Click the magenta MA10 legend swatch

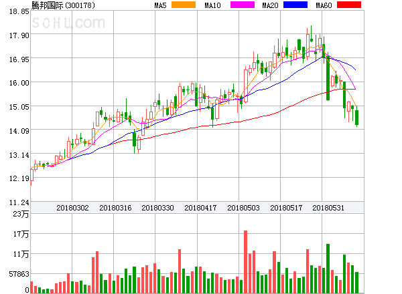(x=243, y=5)
